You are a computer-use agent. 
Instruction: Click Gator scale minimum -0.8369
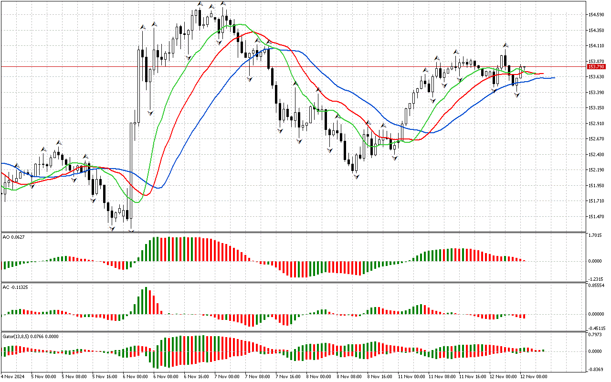click(596, 369)
